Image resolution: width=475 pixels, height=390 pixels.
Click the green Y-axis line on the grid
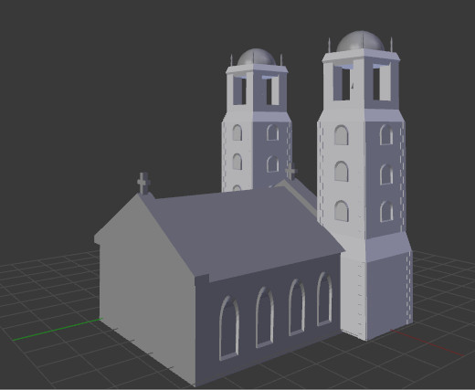pyautogui.click(x=58, y=329)
